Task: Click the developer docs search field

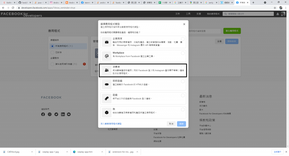Action: pyautogui.click(x=248, y=14)
